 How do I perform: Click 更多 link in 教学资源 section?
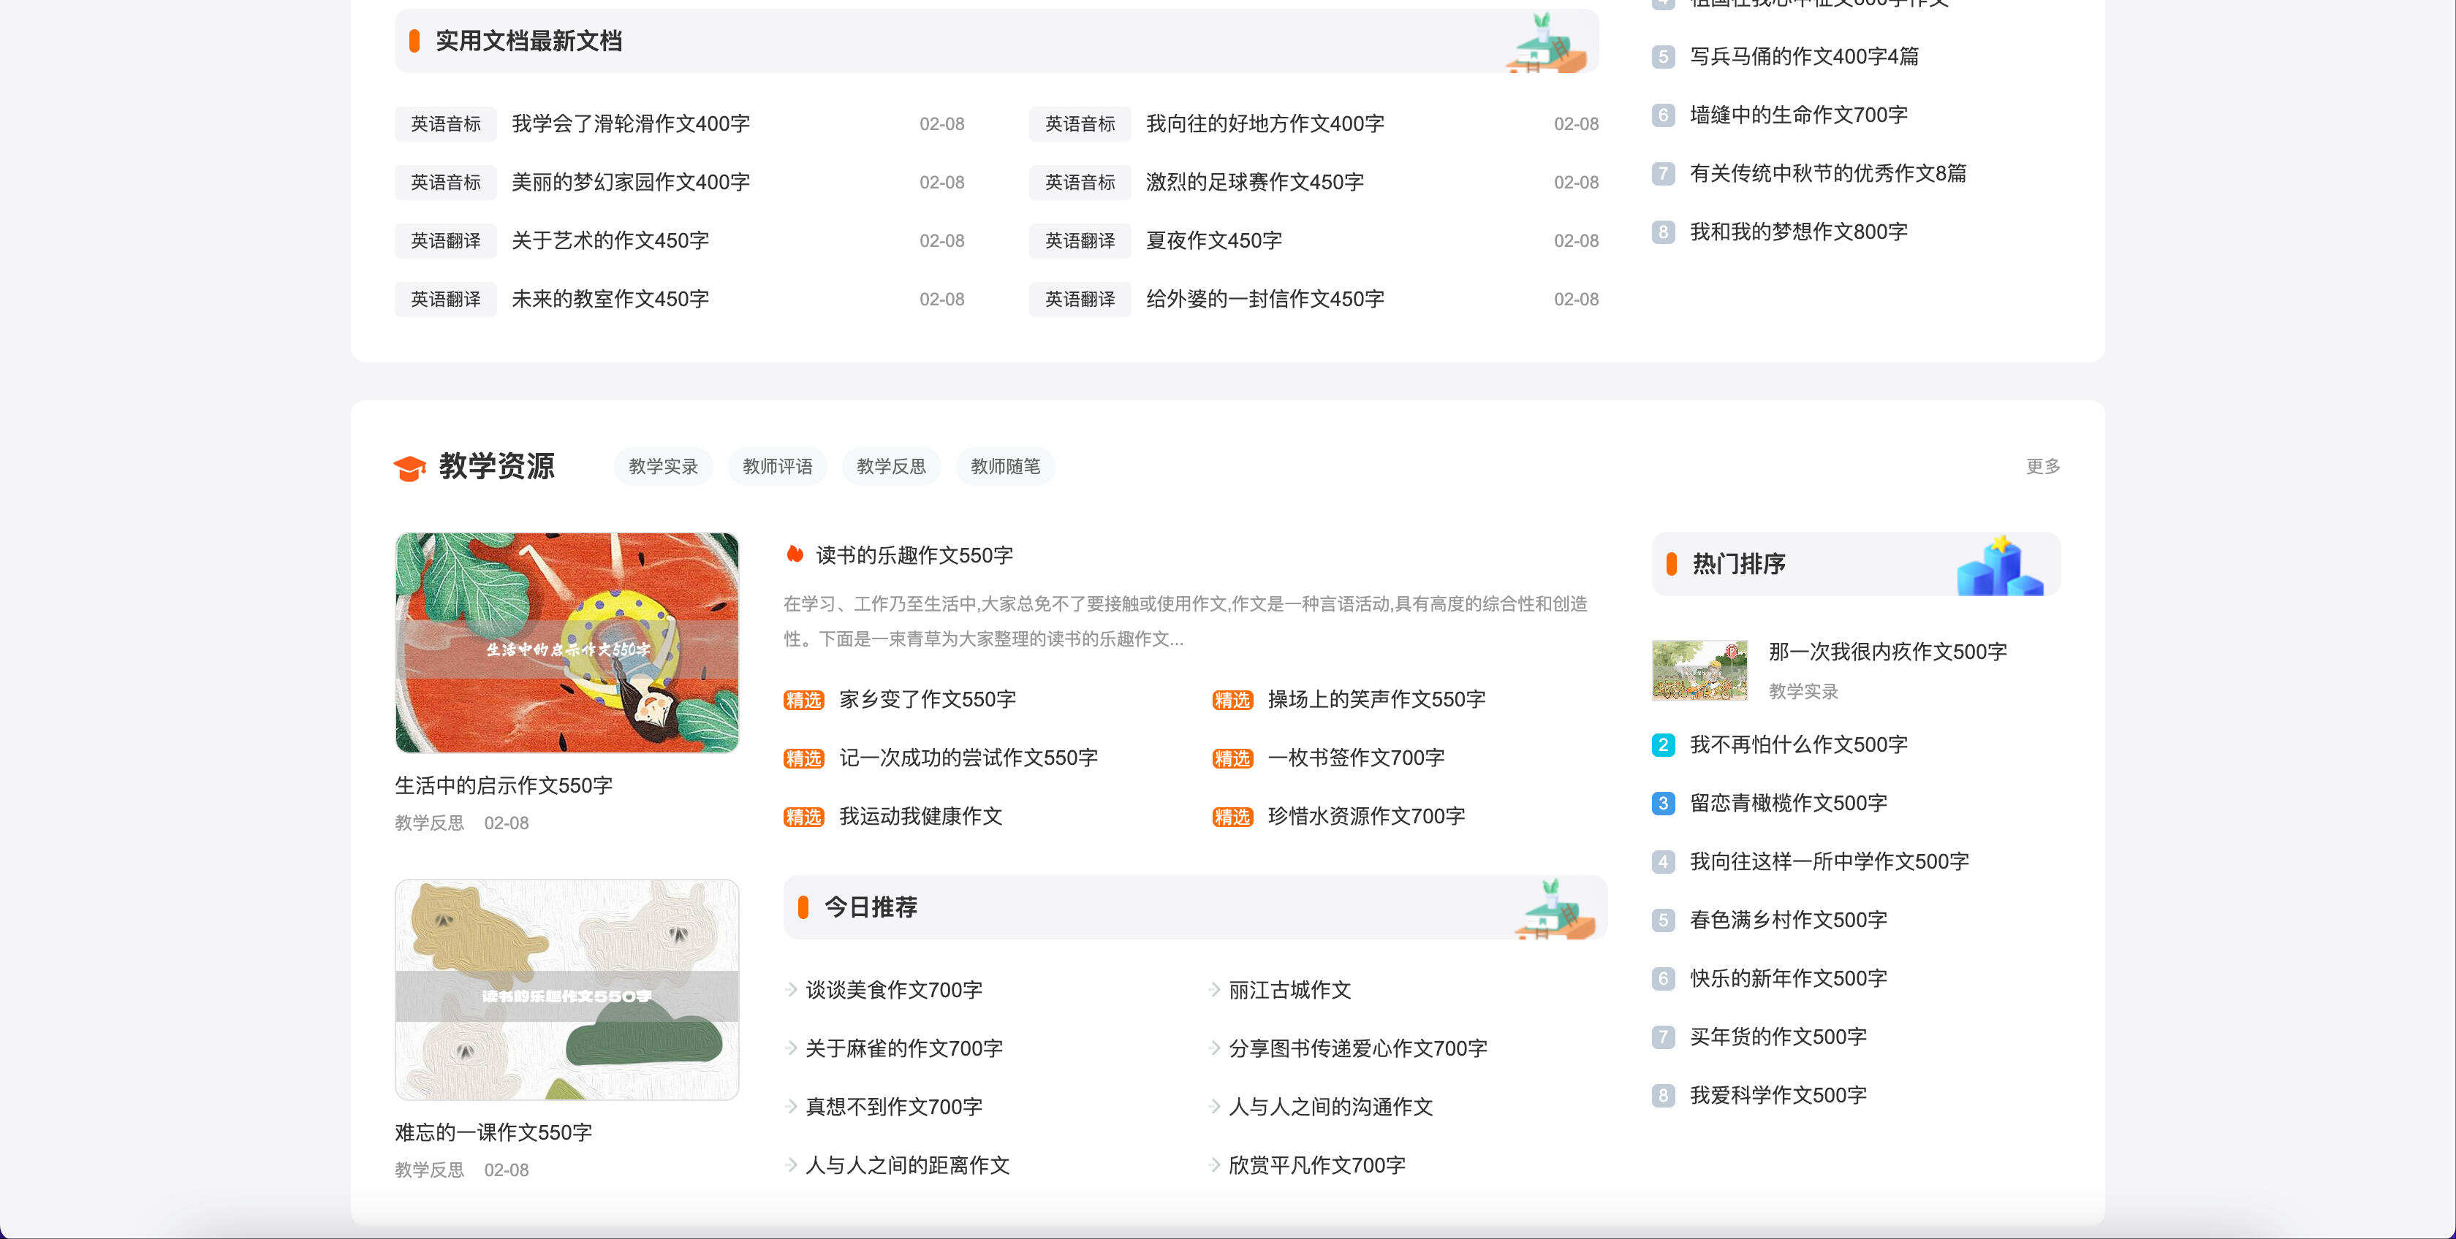click(2042, 467)
